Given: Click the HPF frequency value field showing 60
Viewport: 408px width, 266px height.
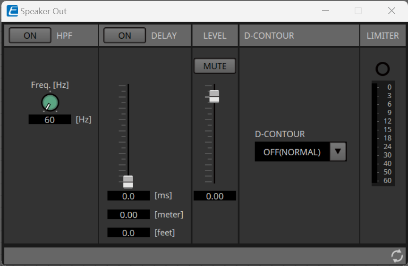Looking at the screenshot, I should tap(50, 119).
